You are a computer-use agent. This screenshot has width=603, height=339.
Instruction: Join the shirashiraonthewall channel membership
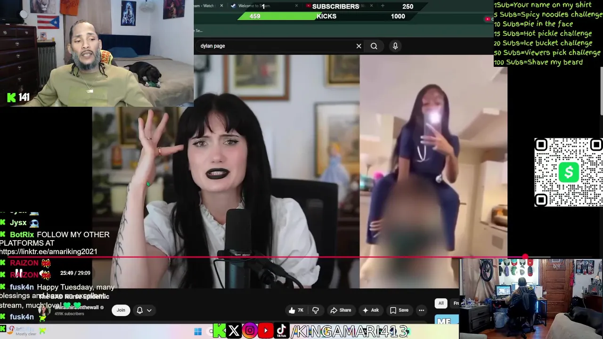[121, 310]
